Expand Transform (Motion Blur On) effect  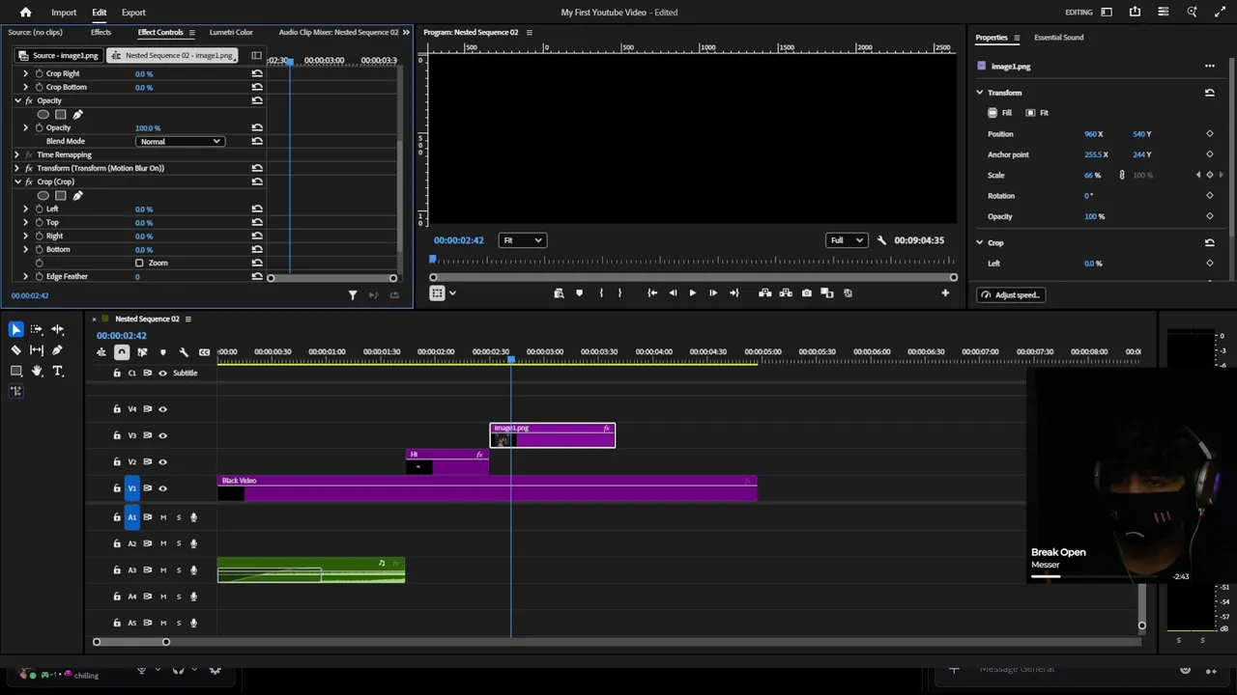coord(16,168)
